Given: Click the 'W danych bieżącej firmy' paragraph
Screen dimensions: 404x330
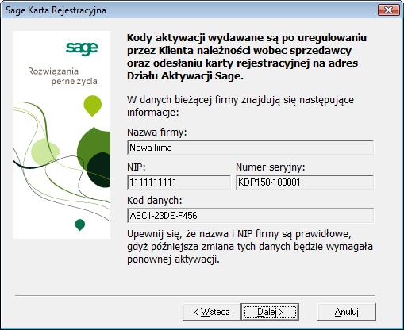Looking at the screenshot, I should 240,106.
